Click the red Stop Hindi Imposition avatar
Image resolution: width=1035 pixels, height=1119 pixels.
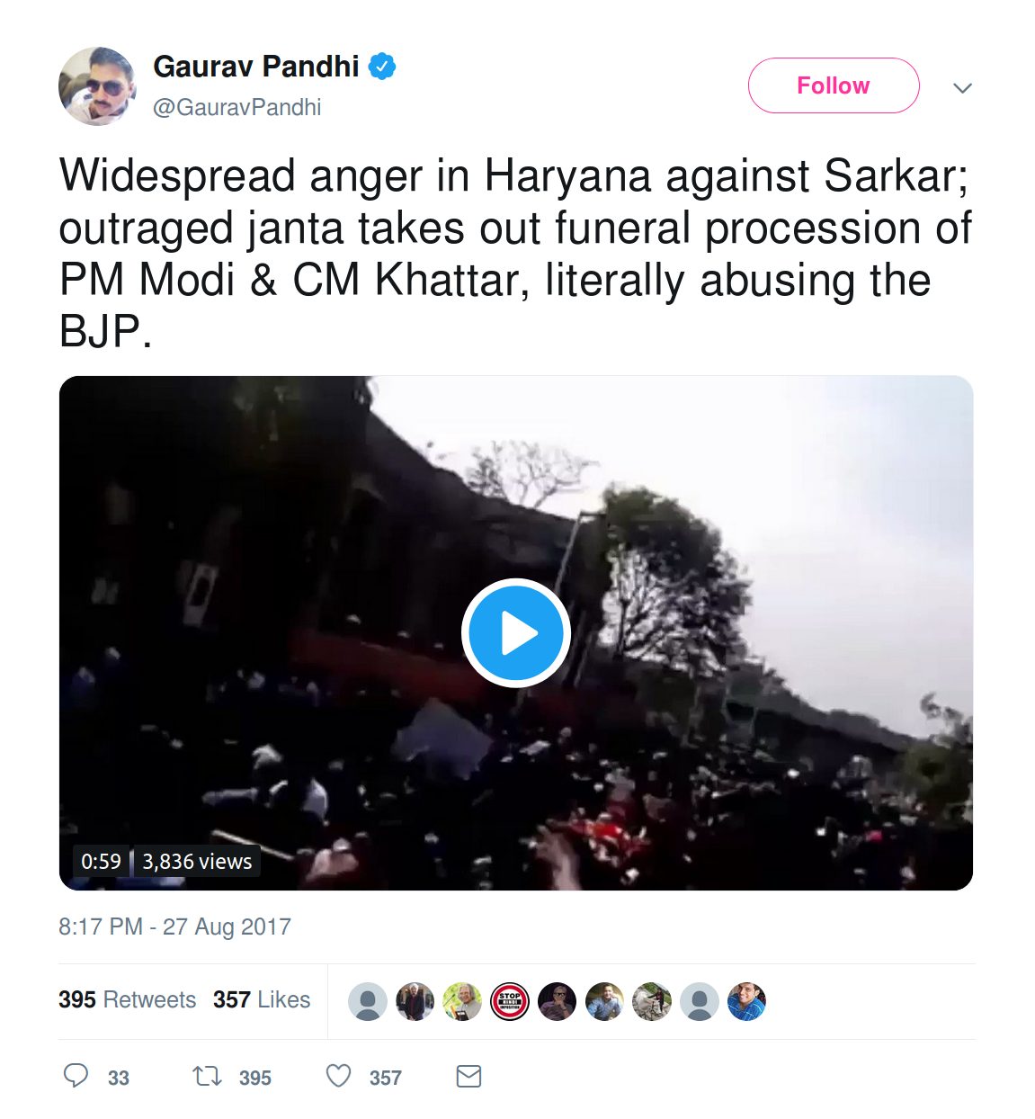point(510,1001)
